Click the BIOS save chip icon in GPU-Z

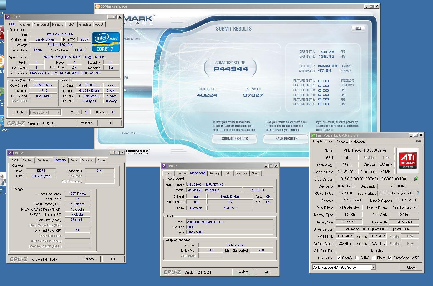point(416,179)
